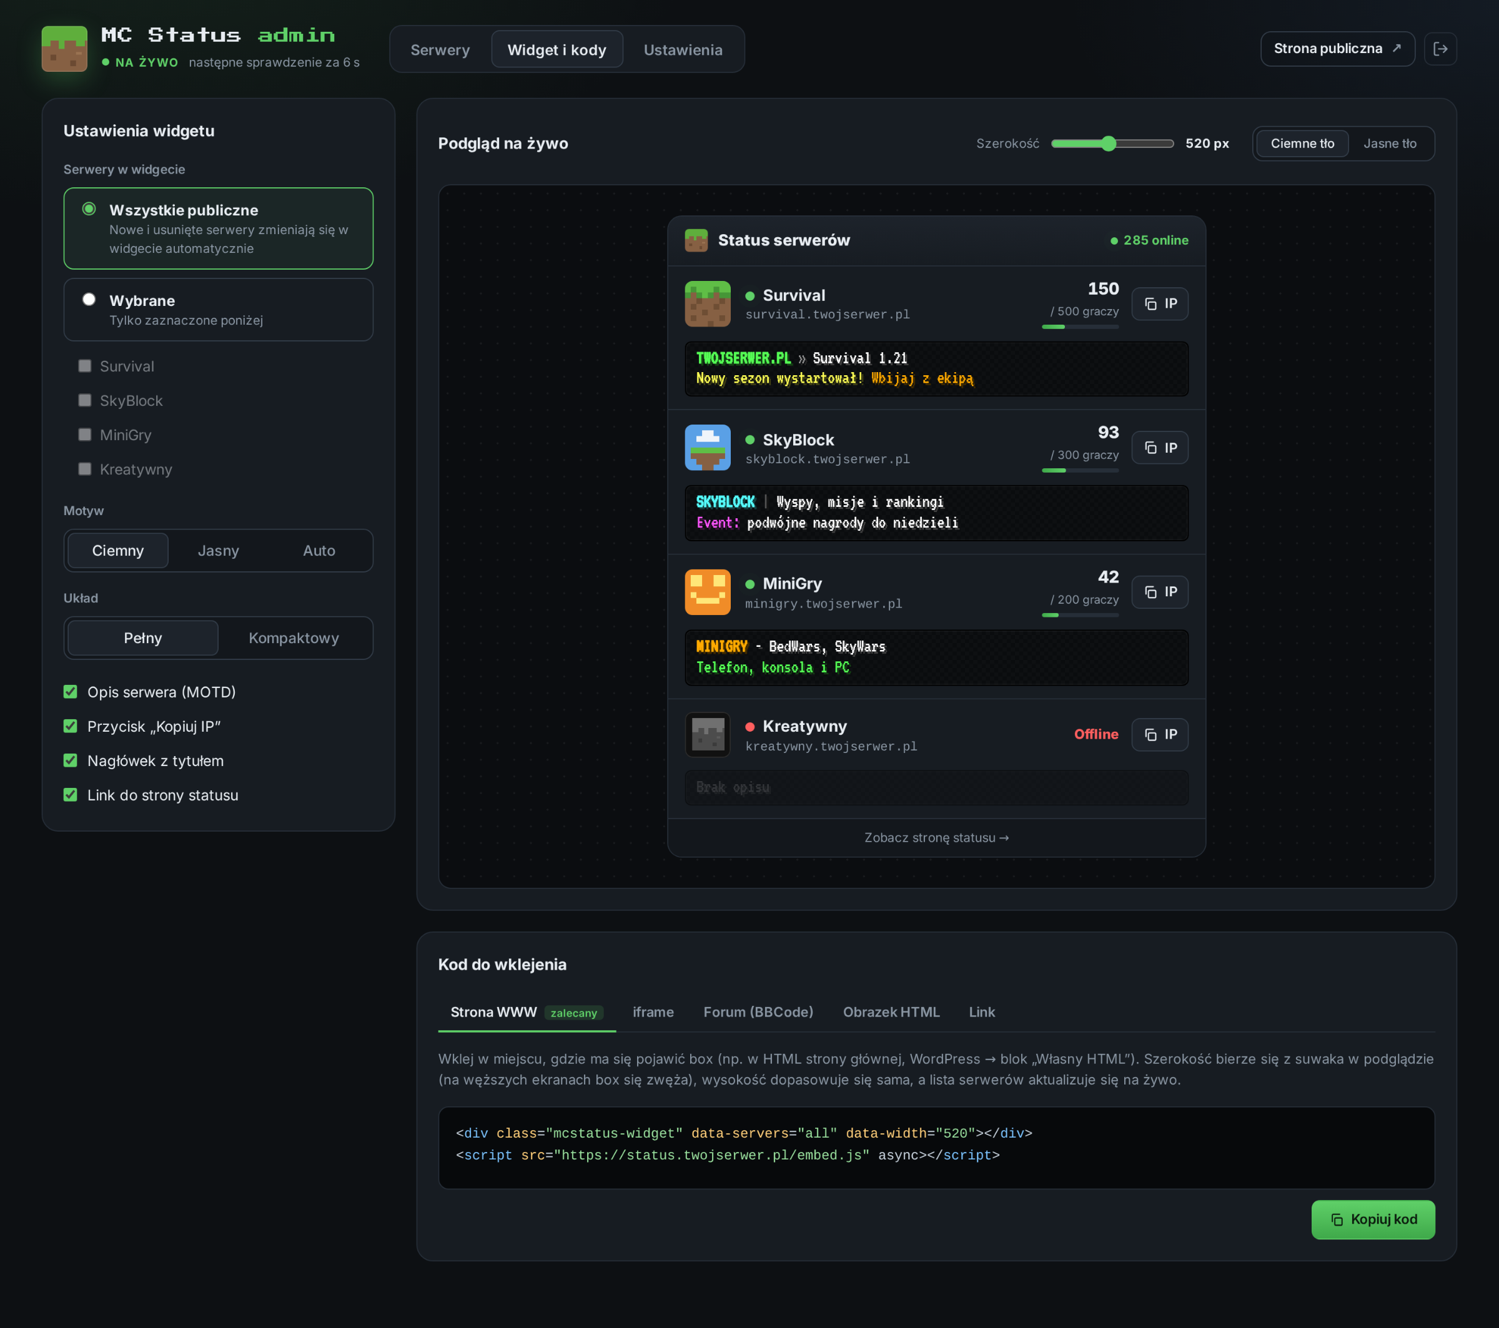Viewport: 1499px width, 1328px height.
Task: Follow the Zobacz stronę statusu link
Action: [936, 837]
